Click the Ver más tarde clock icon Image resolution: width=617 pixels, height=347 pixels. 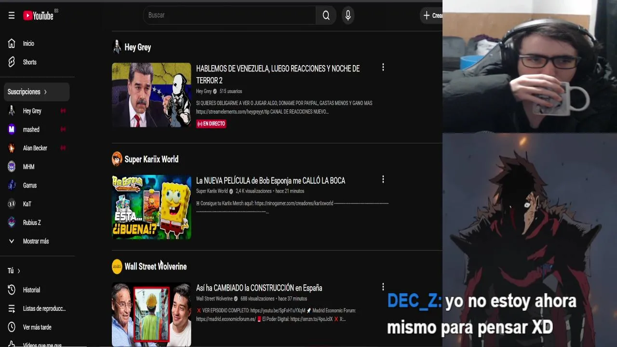[x=12, y=327]
